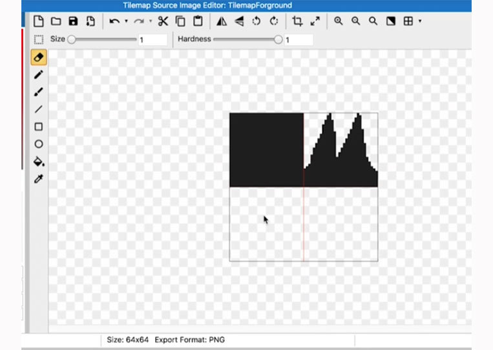The width and height of the screenshot is (493, 350).
Task: Redo the last undone edit
Action: click(x=139, y=21)
